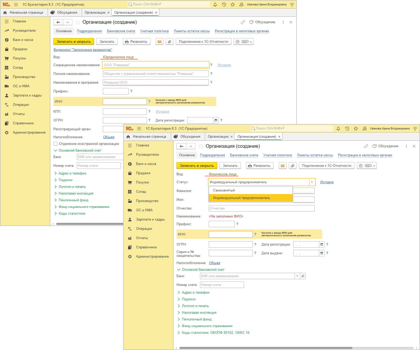Click paperclip attachments icon in front window
The image size is (420, 350).
(x=292, y=165)
